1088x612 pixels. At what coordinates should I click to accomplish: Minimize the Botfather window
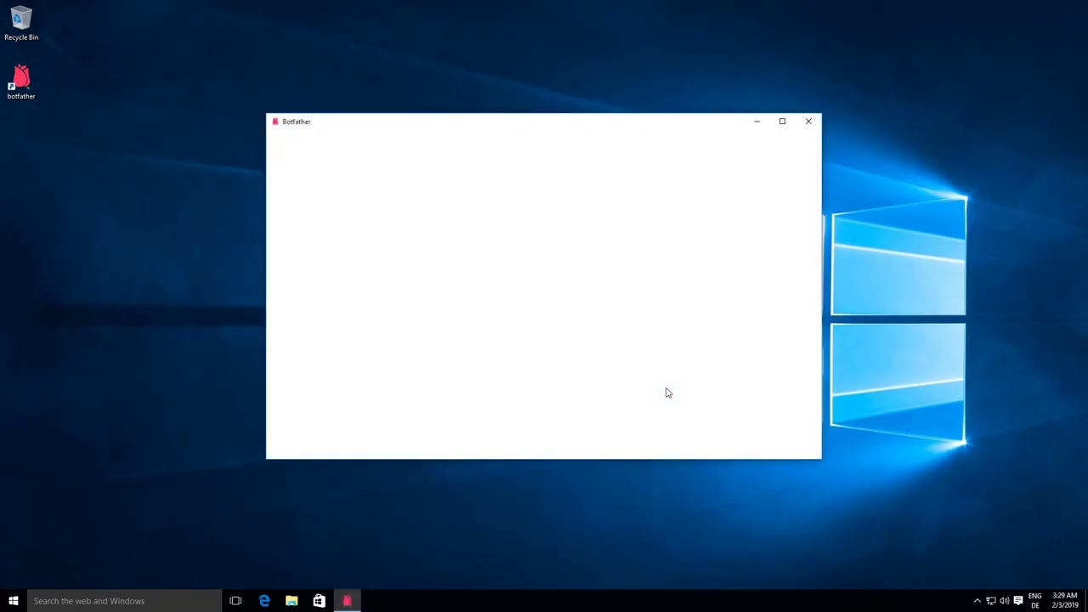point(756,122)
